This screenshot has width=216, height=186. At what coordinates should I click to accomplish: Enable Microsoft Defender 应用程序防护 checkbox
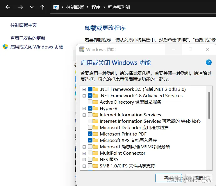pos(90,127)
